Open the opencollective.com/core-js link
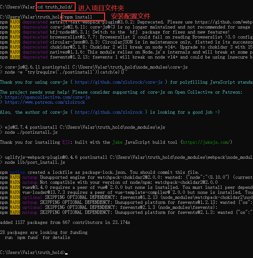The width and height of the screenshot is (253, 258). [47, 97]
